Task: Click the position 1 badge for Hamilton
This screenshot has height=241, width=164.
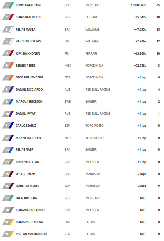Action: (8, 5)
